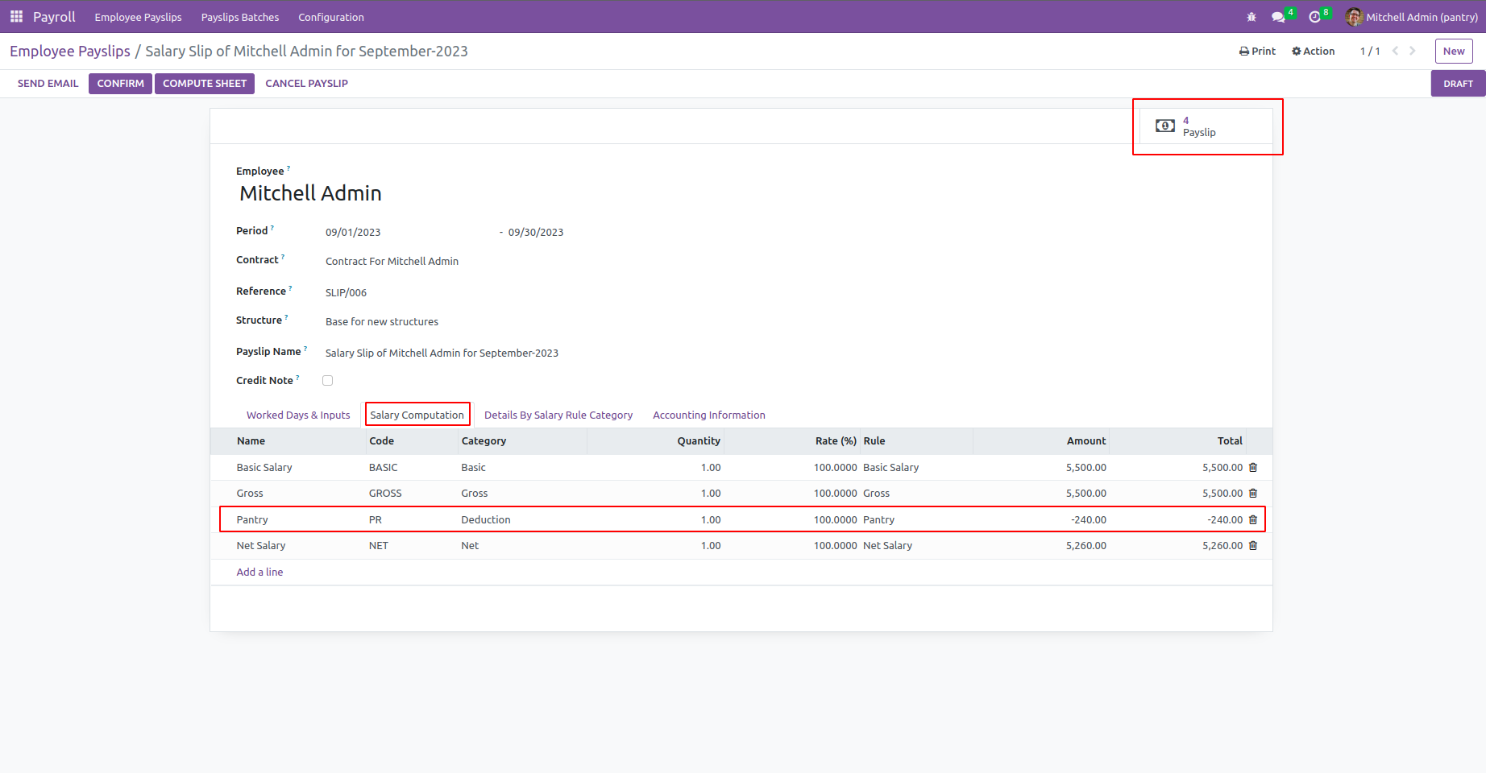
Task: Click the Confirm button
Action: coord(120,84)
